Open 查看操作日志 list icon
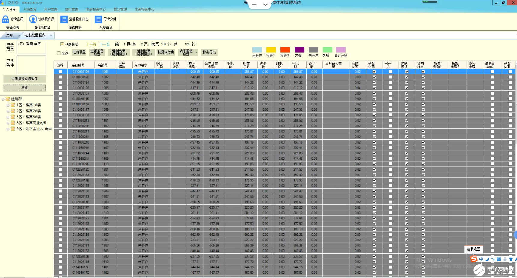Image resolution: width=517 pixels, height=278 pixels. coord(64,19)
